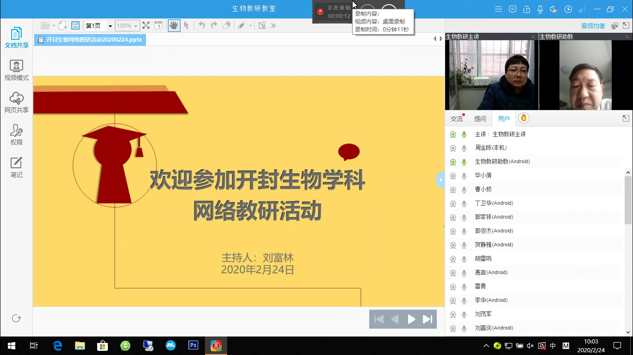
Task: Switch to the 提问 questions tab
Action: pos(480,119)
